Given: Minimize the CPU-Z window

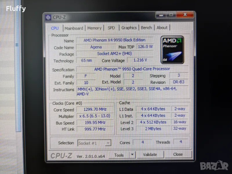Looking at the screenshot, I should [161, 15].
